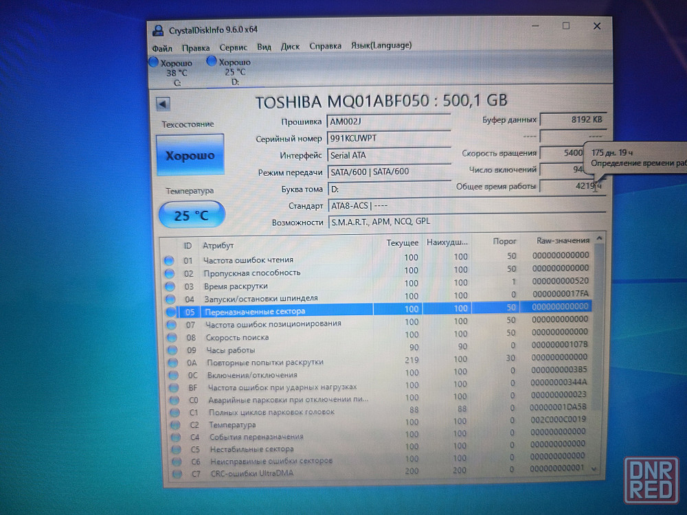Screen dimensions: 687x515
Task: Open the Язык(Language) menu
Action: click(x=381, y=45)
